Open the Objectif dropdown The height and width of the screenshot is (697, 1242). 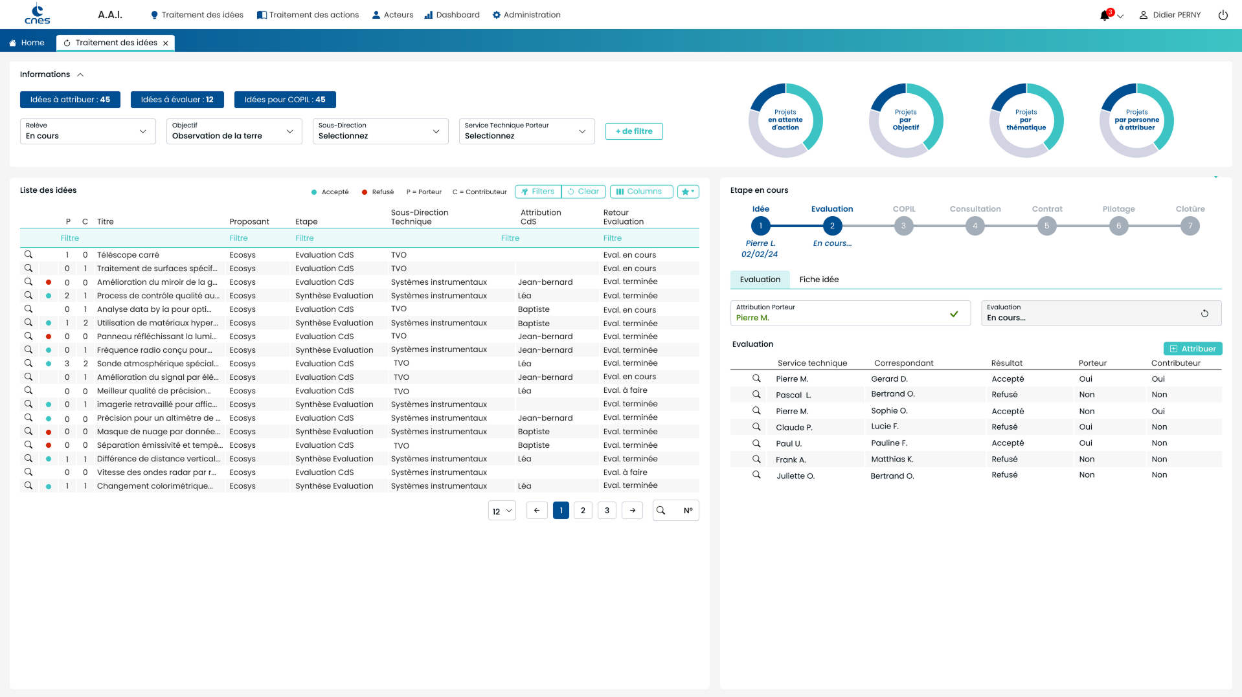(234, 131)
